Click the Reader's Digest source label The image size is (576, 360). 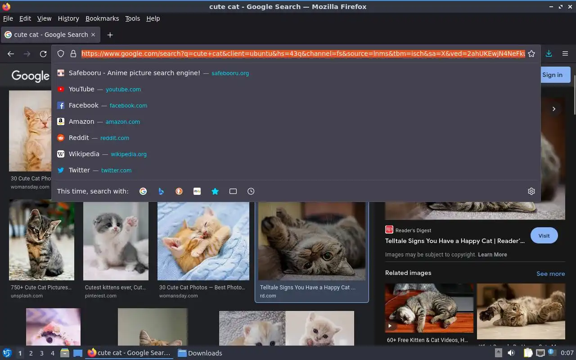pyautogui.click(x=413, y=230)
